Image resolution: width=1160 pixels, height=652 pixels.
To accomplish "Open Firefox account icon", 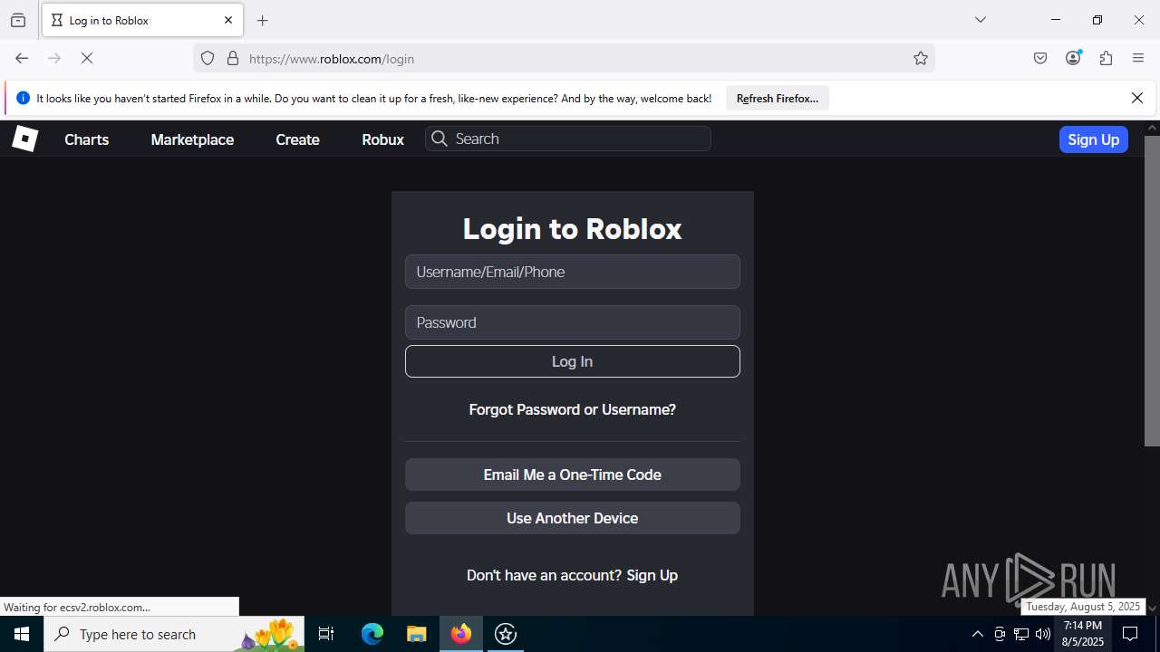I will click(1073, 58).
